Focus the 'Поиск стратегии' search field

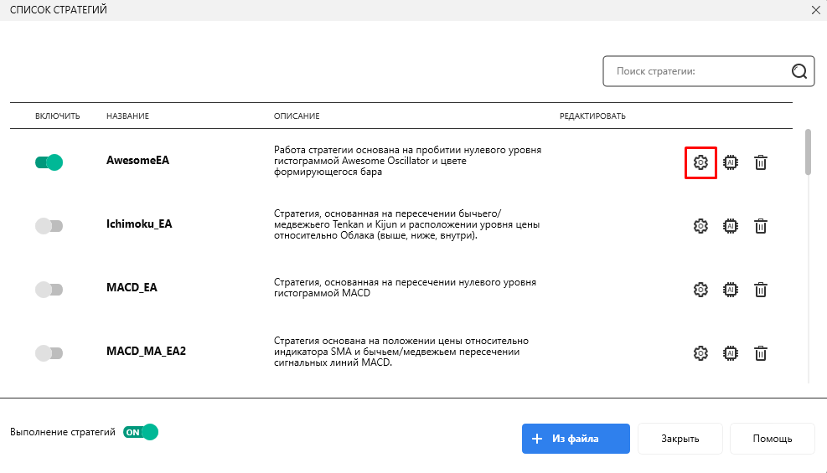click(x=695, y=72)
